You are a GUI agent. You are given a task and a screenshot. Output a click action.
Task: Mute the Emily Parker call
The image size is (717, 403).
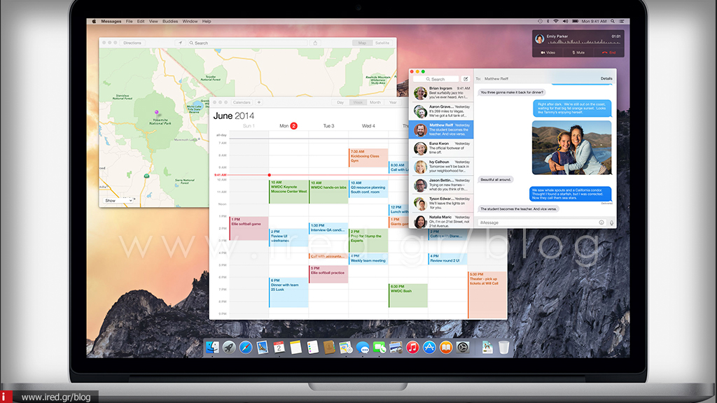(x=578, y=52)
